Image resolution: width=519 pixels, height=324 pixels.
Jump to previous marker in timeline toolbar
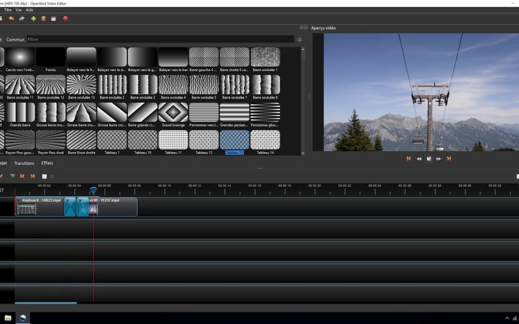tap(22, 176)
